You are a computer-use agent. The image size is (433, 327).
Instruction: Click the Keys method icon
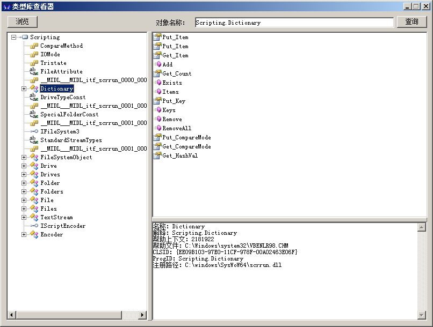tap(158, 110)
